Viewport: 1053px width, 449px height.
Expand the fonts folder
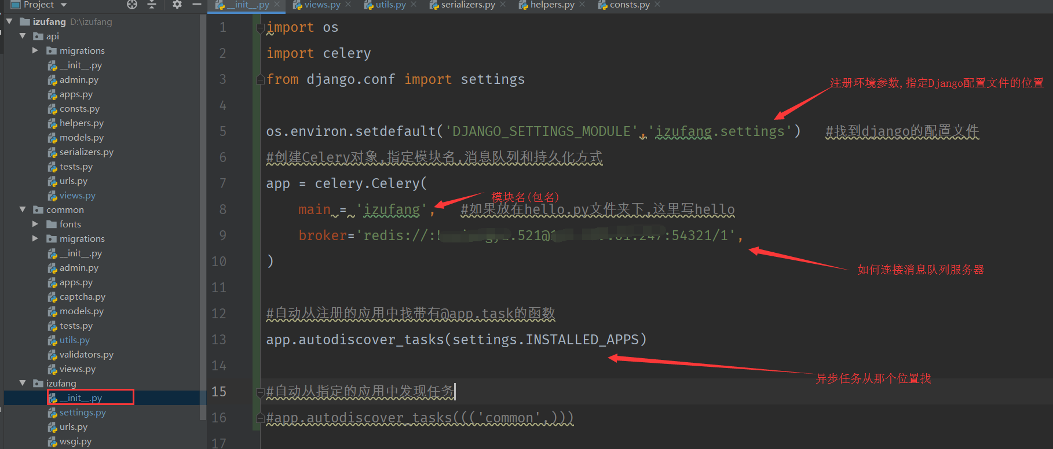click(x=35, y=224)
